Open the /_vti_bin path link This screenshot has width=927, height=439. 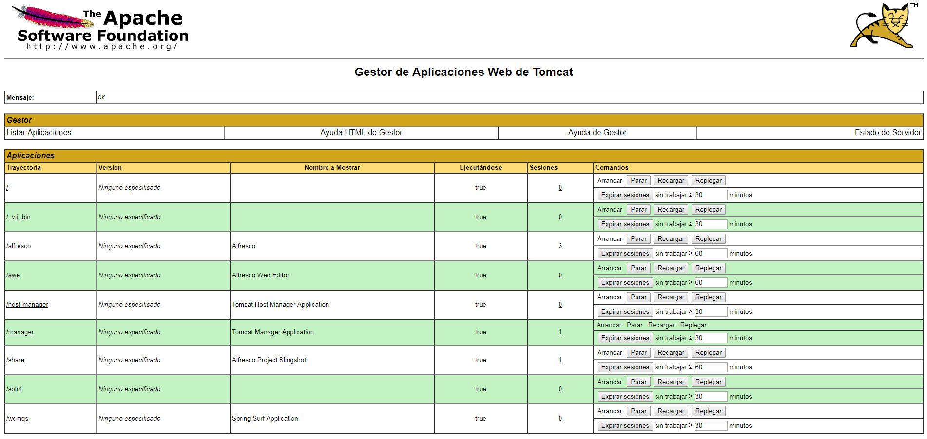coord(19,217)
